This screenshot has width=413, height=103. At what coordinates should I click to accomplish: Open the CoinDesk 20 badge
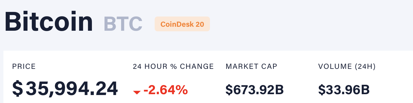coord(182,24)
